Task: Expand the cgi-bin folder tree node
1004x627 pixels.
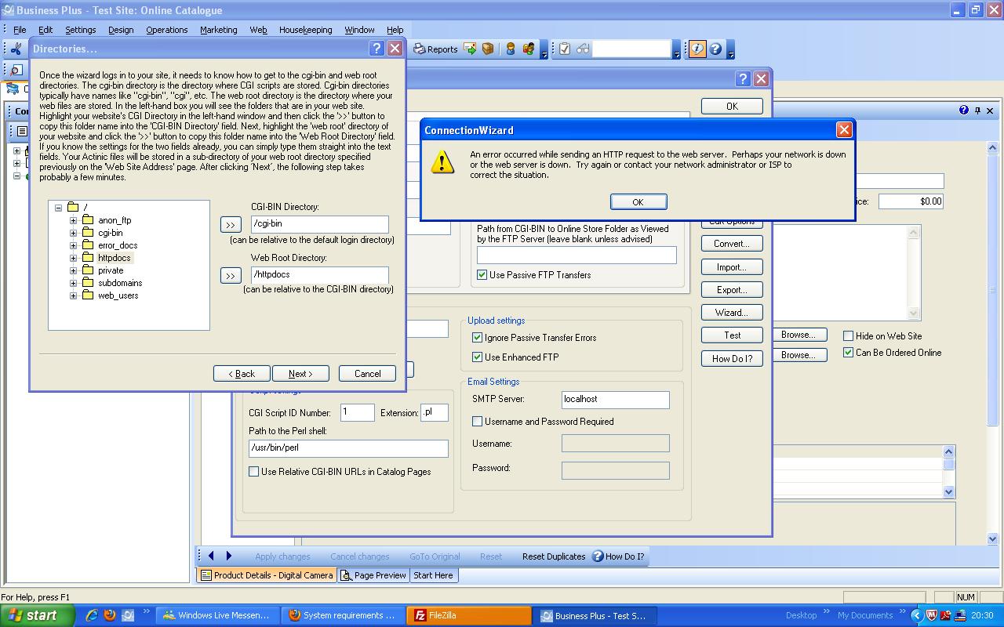Action: pos(73,233)
